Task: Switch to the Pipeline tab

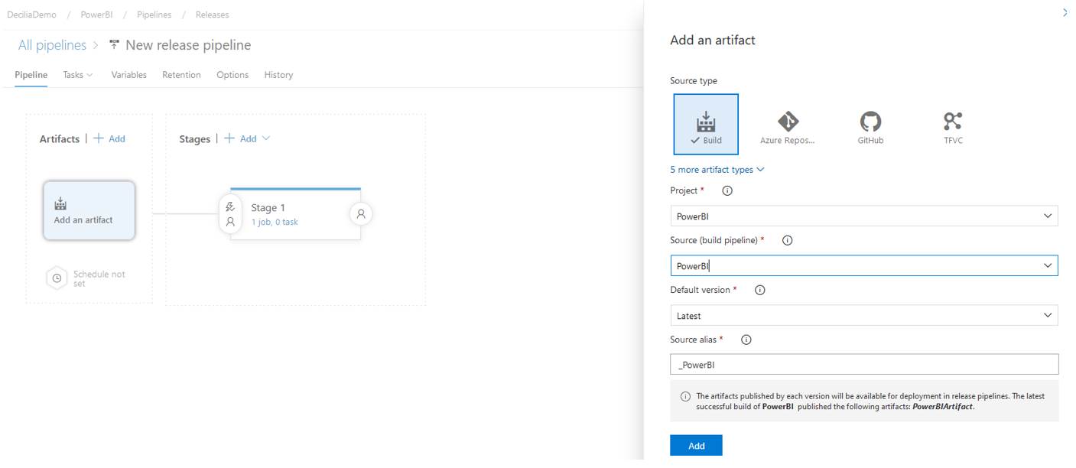Action: tap(31, 75)
